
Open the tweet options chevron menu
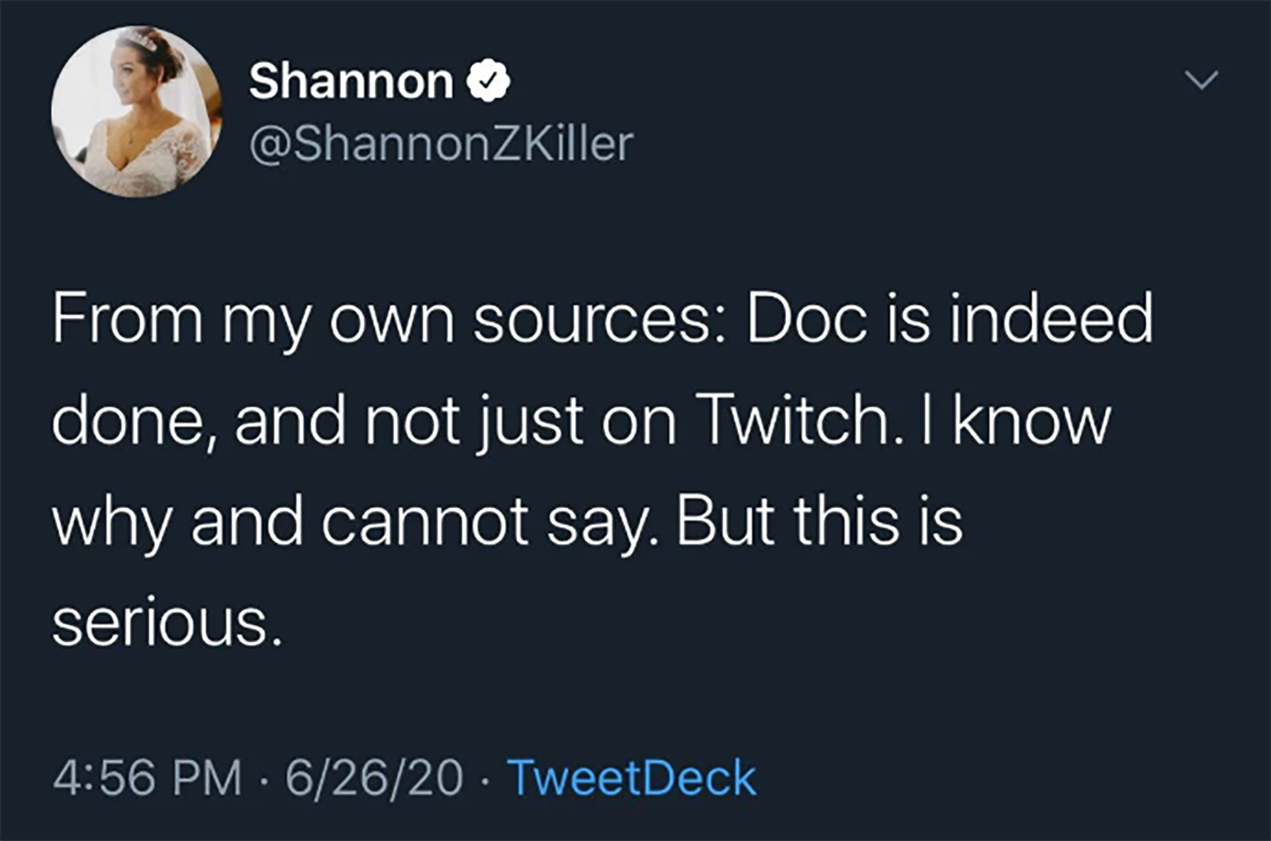pos(1201,81)
